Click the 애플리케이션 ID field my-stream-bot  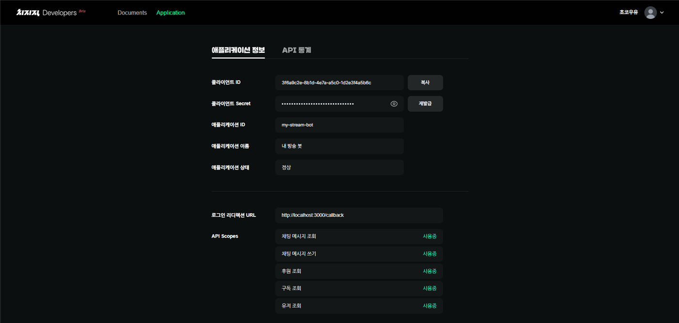pyautogui.click(x=339, y=125)
